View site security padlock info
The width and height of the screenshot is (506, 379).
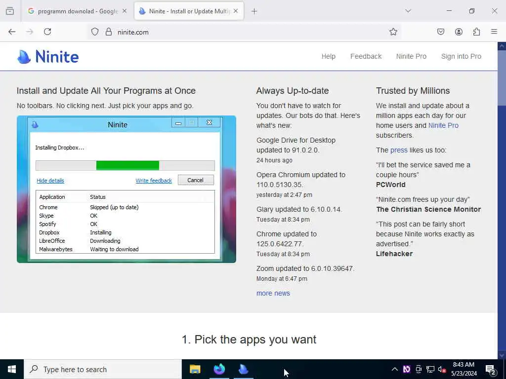109,32
